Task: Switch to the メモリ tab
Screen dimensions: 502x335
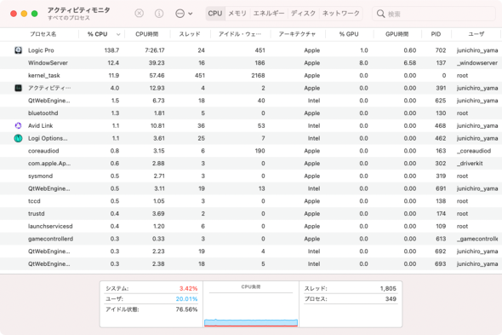Action: pos(237,14)
